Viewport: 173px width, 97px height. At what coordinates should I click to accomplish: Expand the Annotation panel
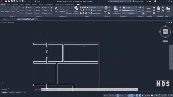coord(63,16)
